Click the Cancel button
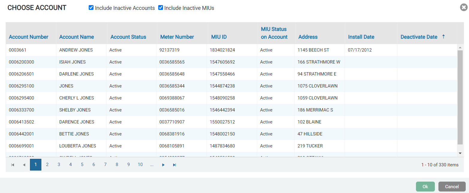Image resolution: width=469 pixels, height=193 pixels. coord(452,186)
